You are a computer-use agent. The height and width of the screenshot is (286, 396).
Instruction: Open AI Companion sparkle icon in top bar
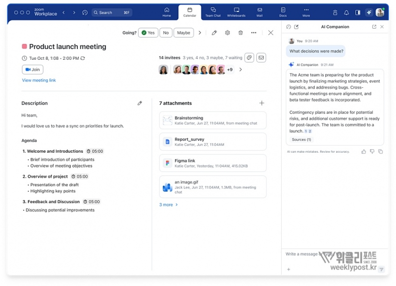pyautogui.click(x=369, y=12)
